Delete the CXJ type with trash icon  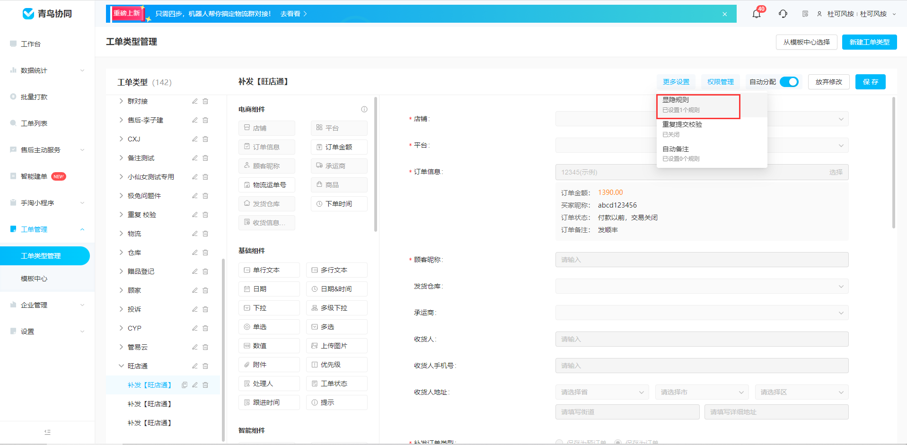[x=205, y=139]
